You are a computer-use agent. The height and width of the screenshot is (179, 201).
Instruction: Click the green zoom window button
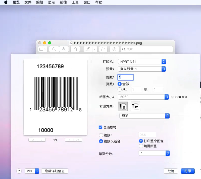(x=50, y=43)
